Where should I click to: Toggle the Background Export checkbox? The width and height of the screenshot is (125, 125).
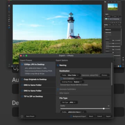71,116
